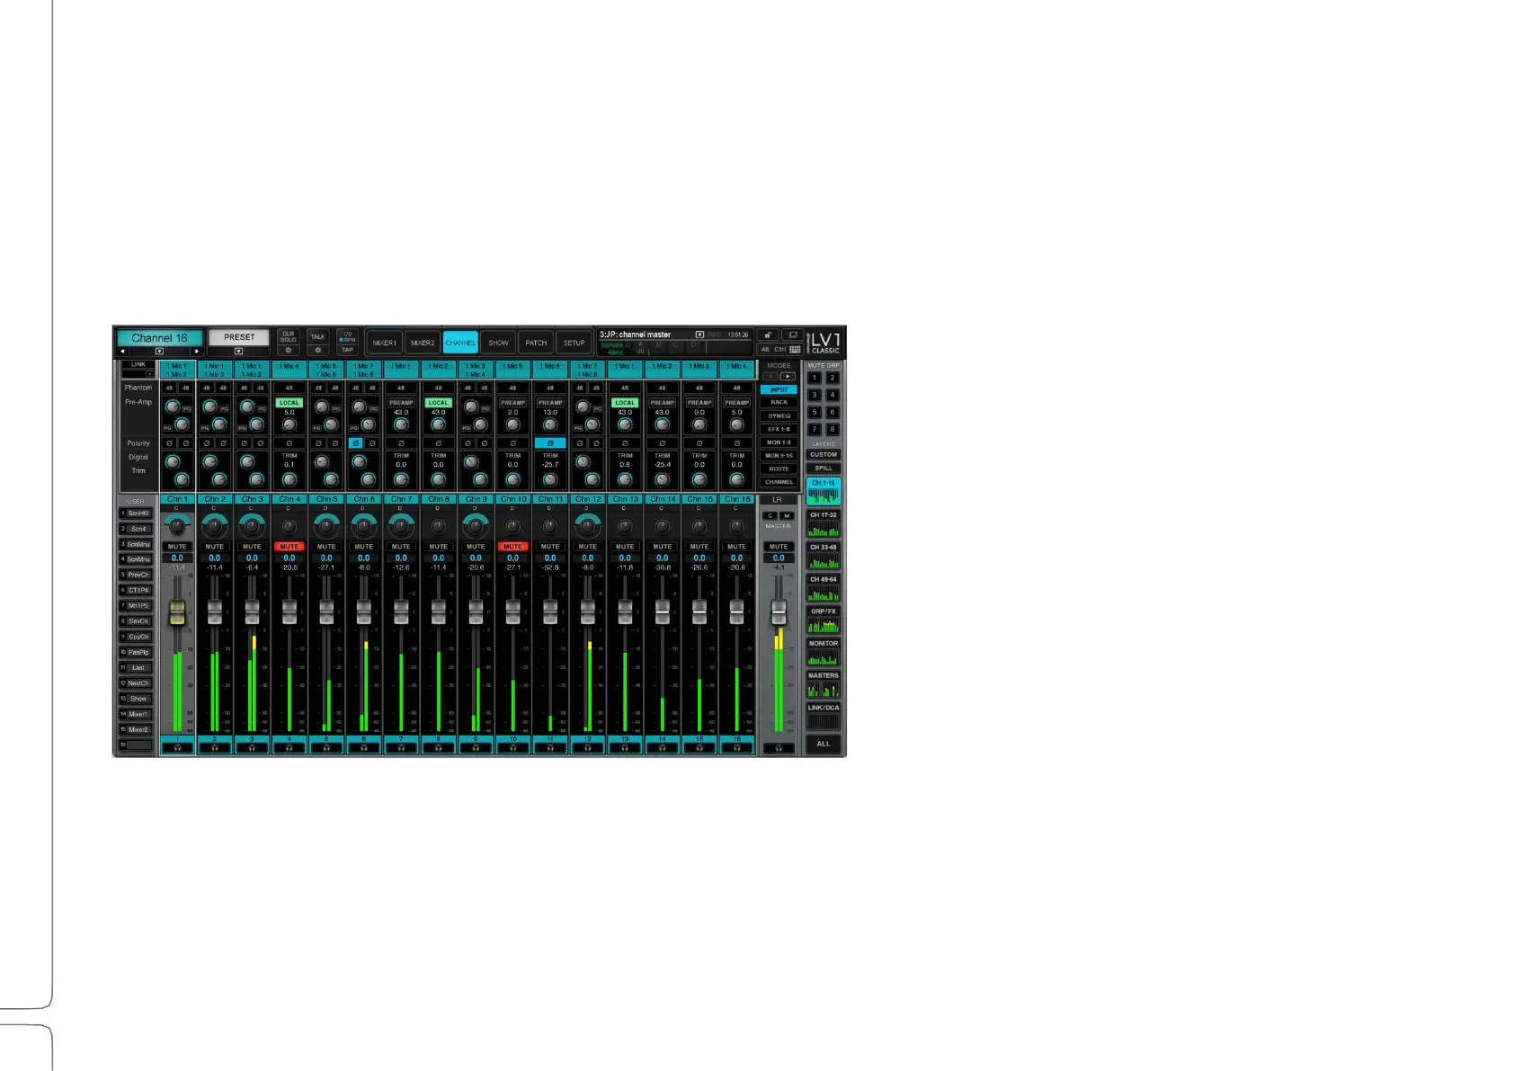Click the ALL button at bottom right
Viewport: 1514px width, 1071px height.
point(823,744)
